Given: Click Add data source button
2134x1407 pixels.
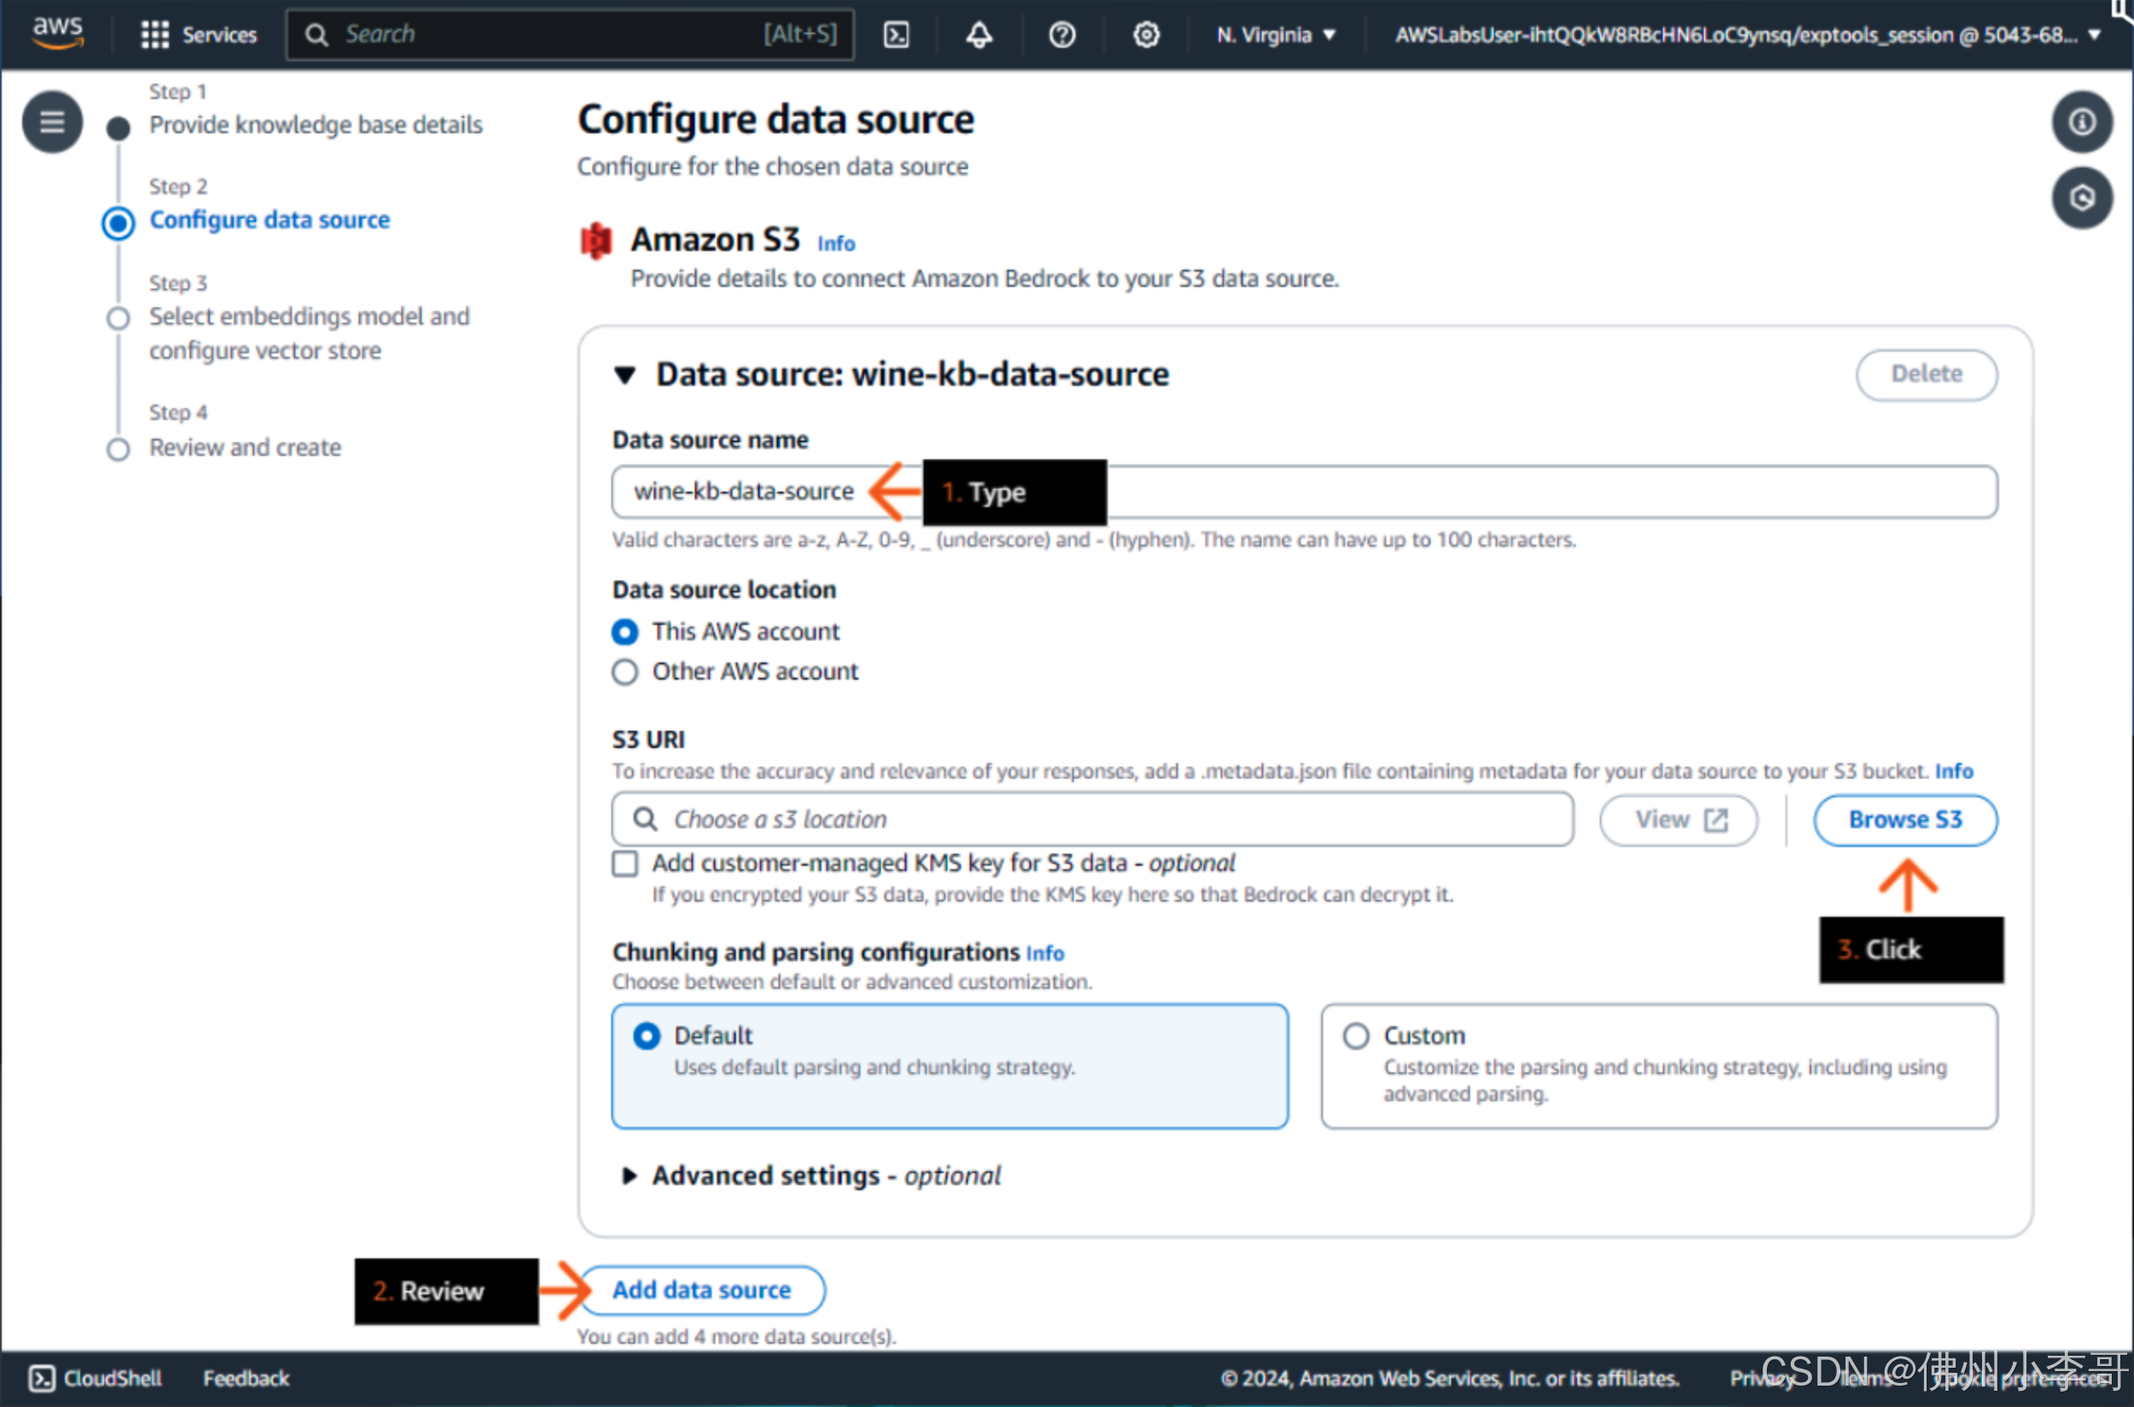Looking at the screenshot, I should 702,1289.
